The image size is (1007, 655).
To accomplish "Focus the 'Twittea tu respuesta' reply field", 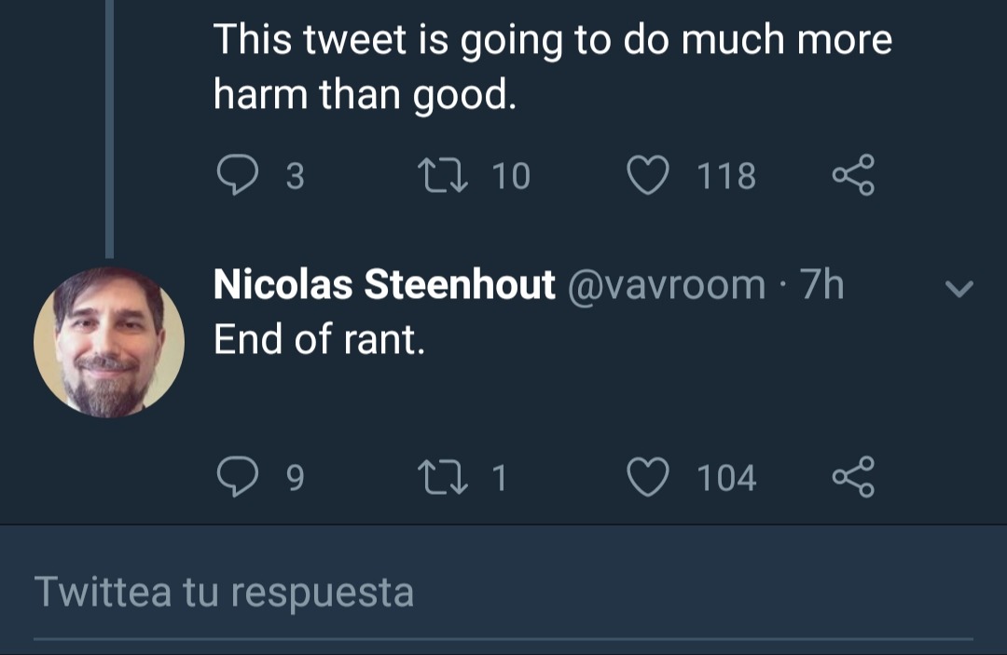I will click(x=504, y=593).
